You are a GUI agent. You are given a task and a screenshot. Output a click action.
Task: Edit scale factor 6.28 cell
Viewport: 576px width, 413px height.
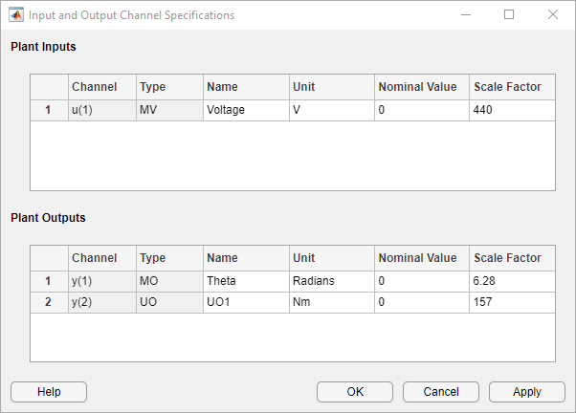[512, 282]
